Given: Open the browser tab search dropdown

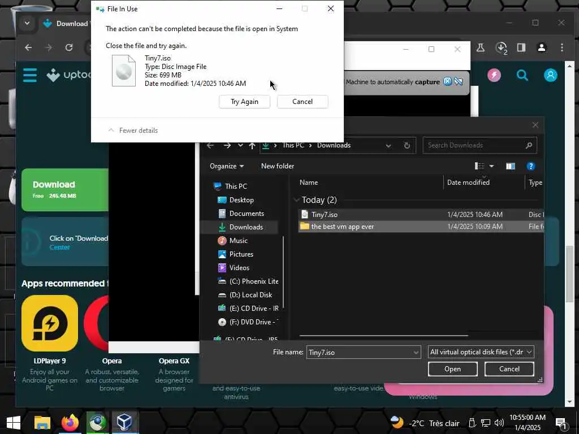Looking at the screenshot, I should click(x=27, y=23).
